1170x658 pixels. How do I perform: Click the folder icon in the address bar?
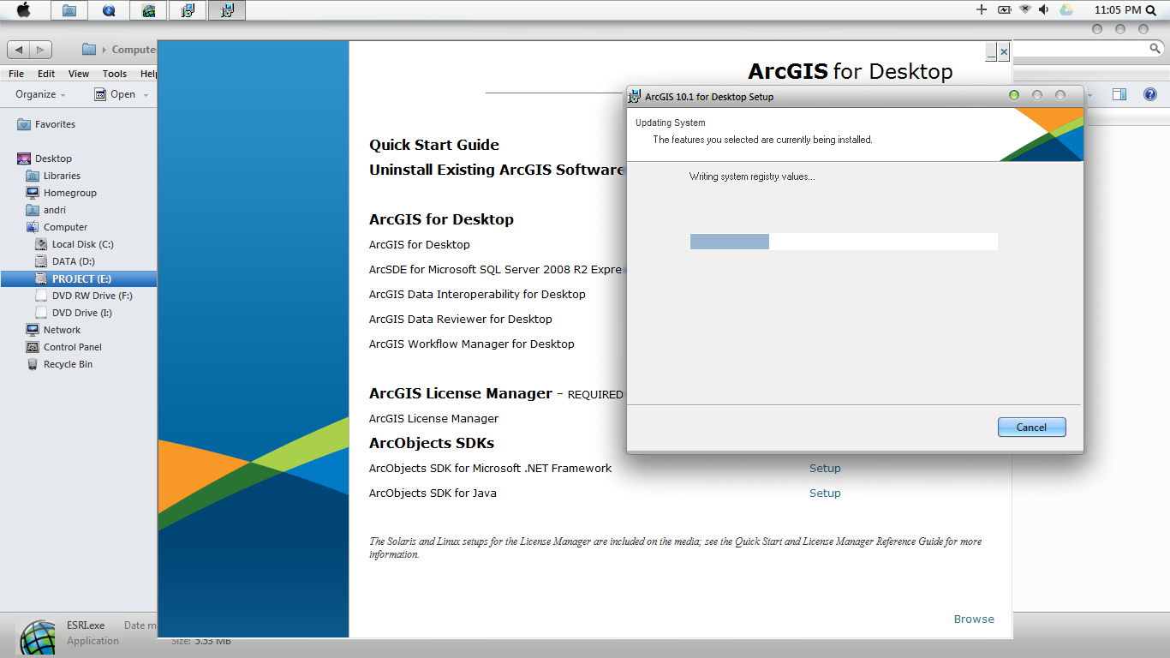coord(89,50)
